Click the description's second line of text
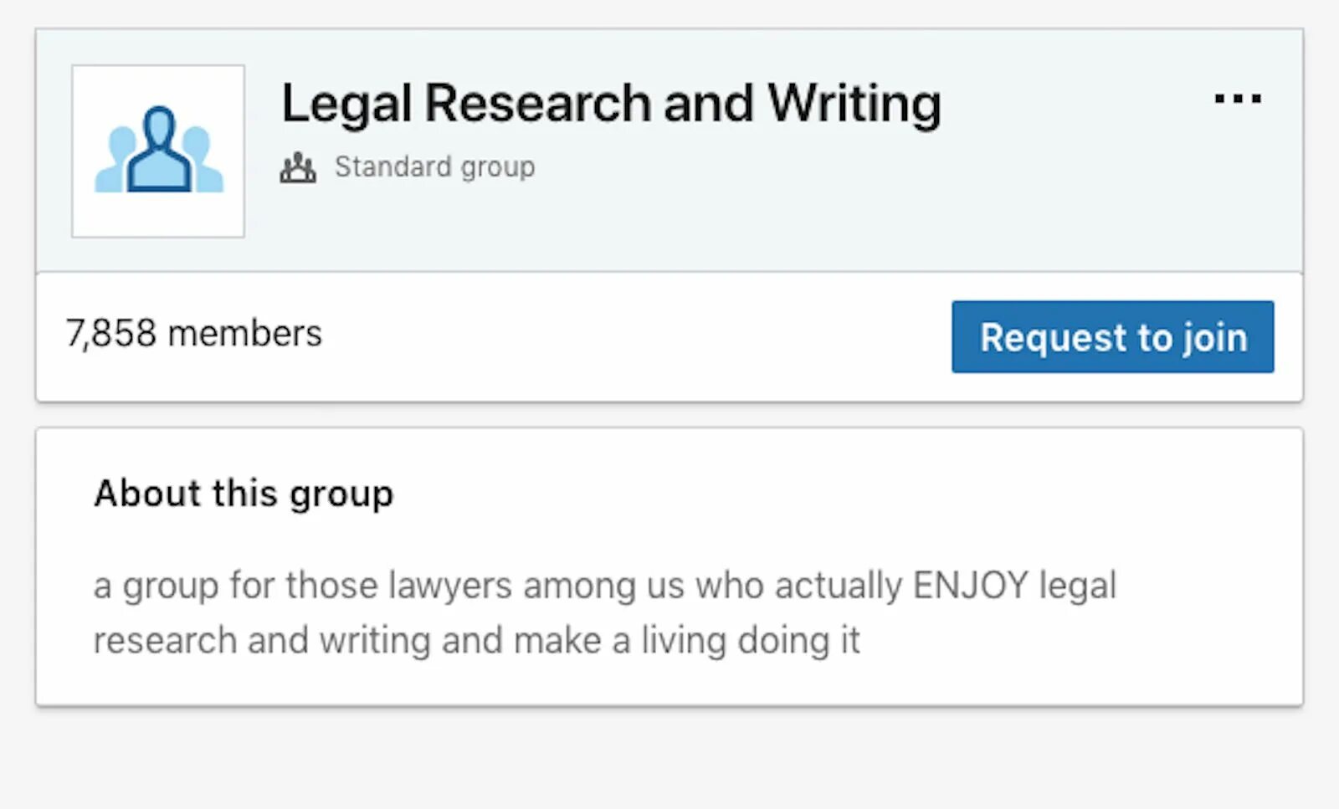This screenshot has height=809, width=1339. pyautogui.click(x=476, y=640)
